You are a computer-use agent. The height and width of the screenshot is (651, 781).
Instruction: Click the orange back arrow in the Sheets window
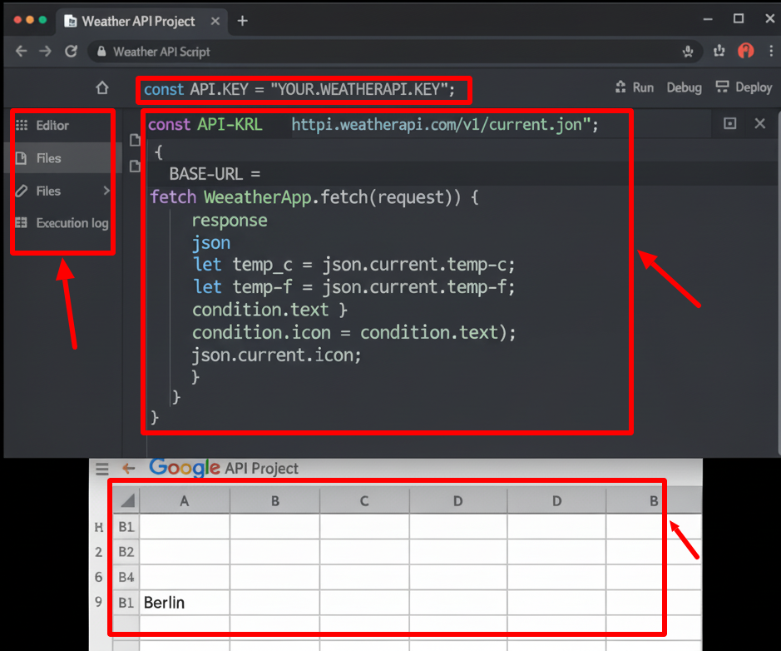(129, 468)
